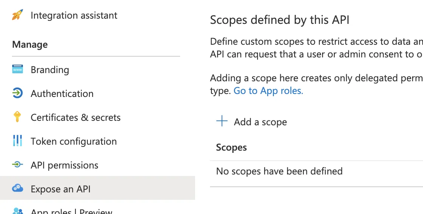The image size is (423, 214).
Task: Click the plus icon beside Add a scope
Action: point(222,122)
